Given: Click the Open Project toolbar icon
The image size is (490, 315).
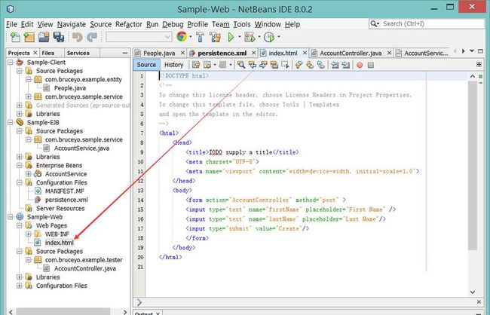Looking at the screenshot, I should click(x=44, y=37).
